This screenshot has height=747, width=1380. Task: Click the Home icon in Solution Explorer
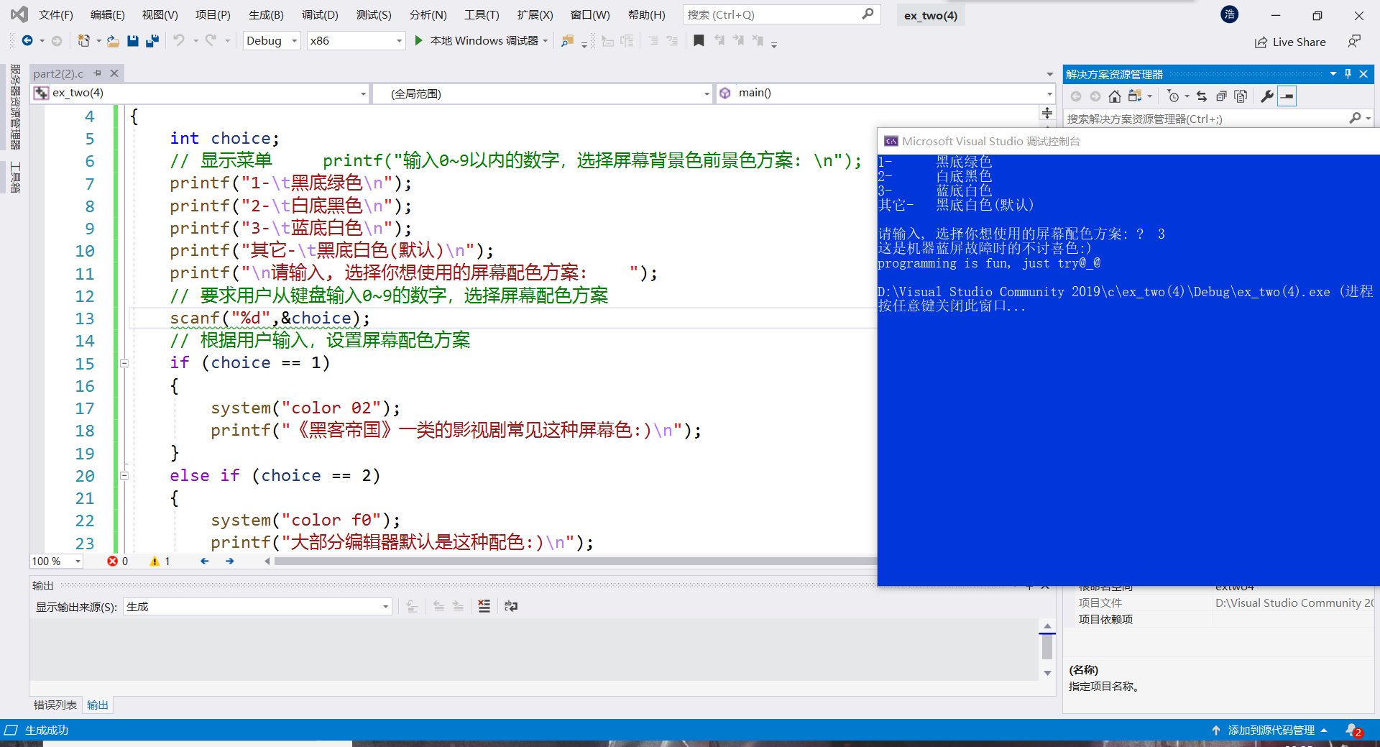(1114, 96)
